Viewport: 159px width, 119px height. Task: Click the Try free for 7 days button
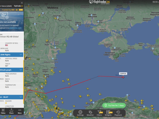[114, 105]
